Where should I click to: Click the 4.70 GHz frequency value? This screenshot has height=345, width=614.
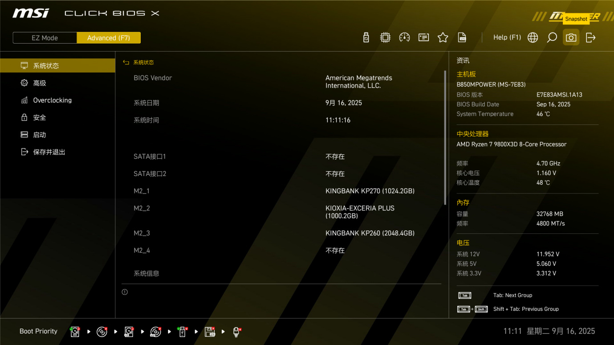[x=548, y=164]
